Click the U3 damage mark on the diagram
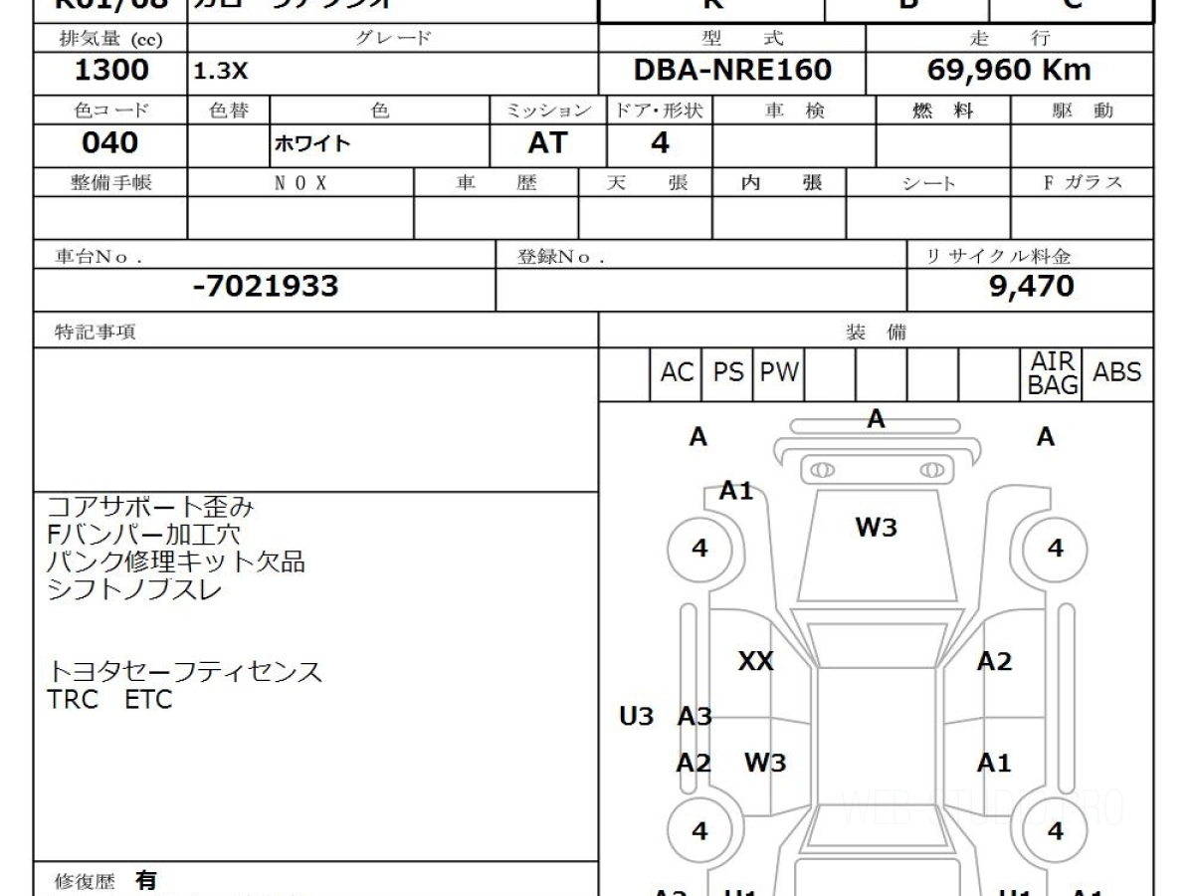1194x896 pixels. 636,716
